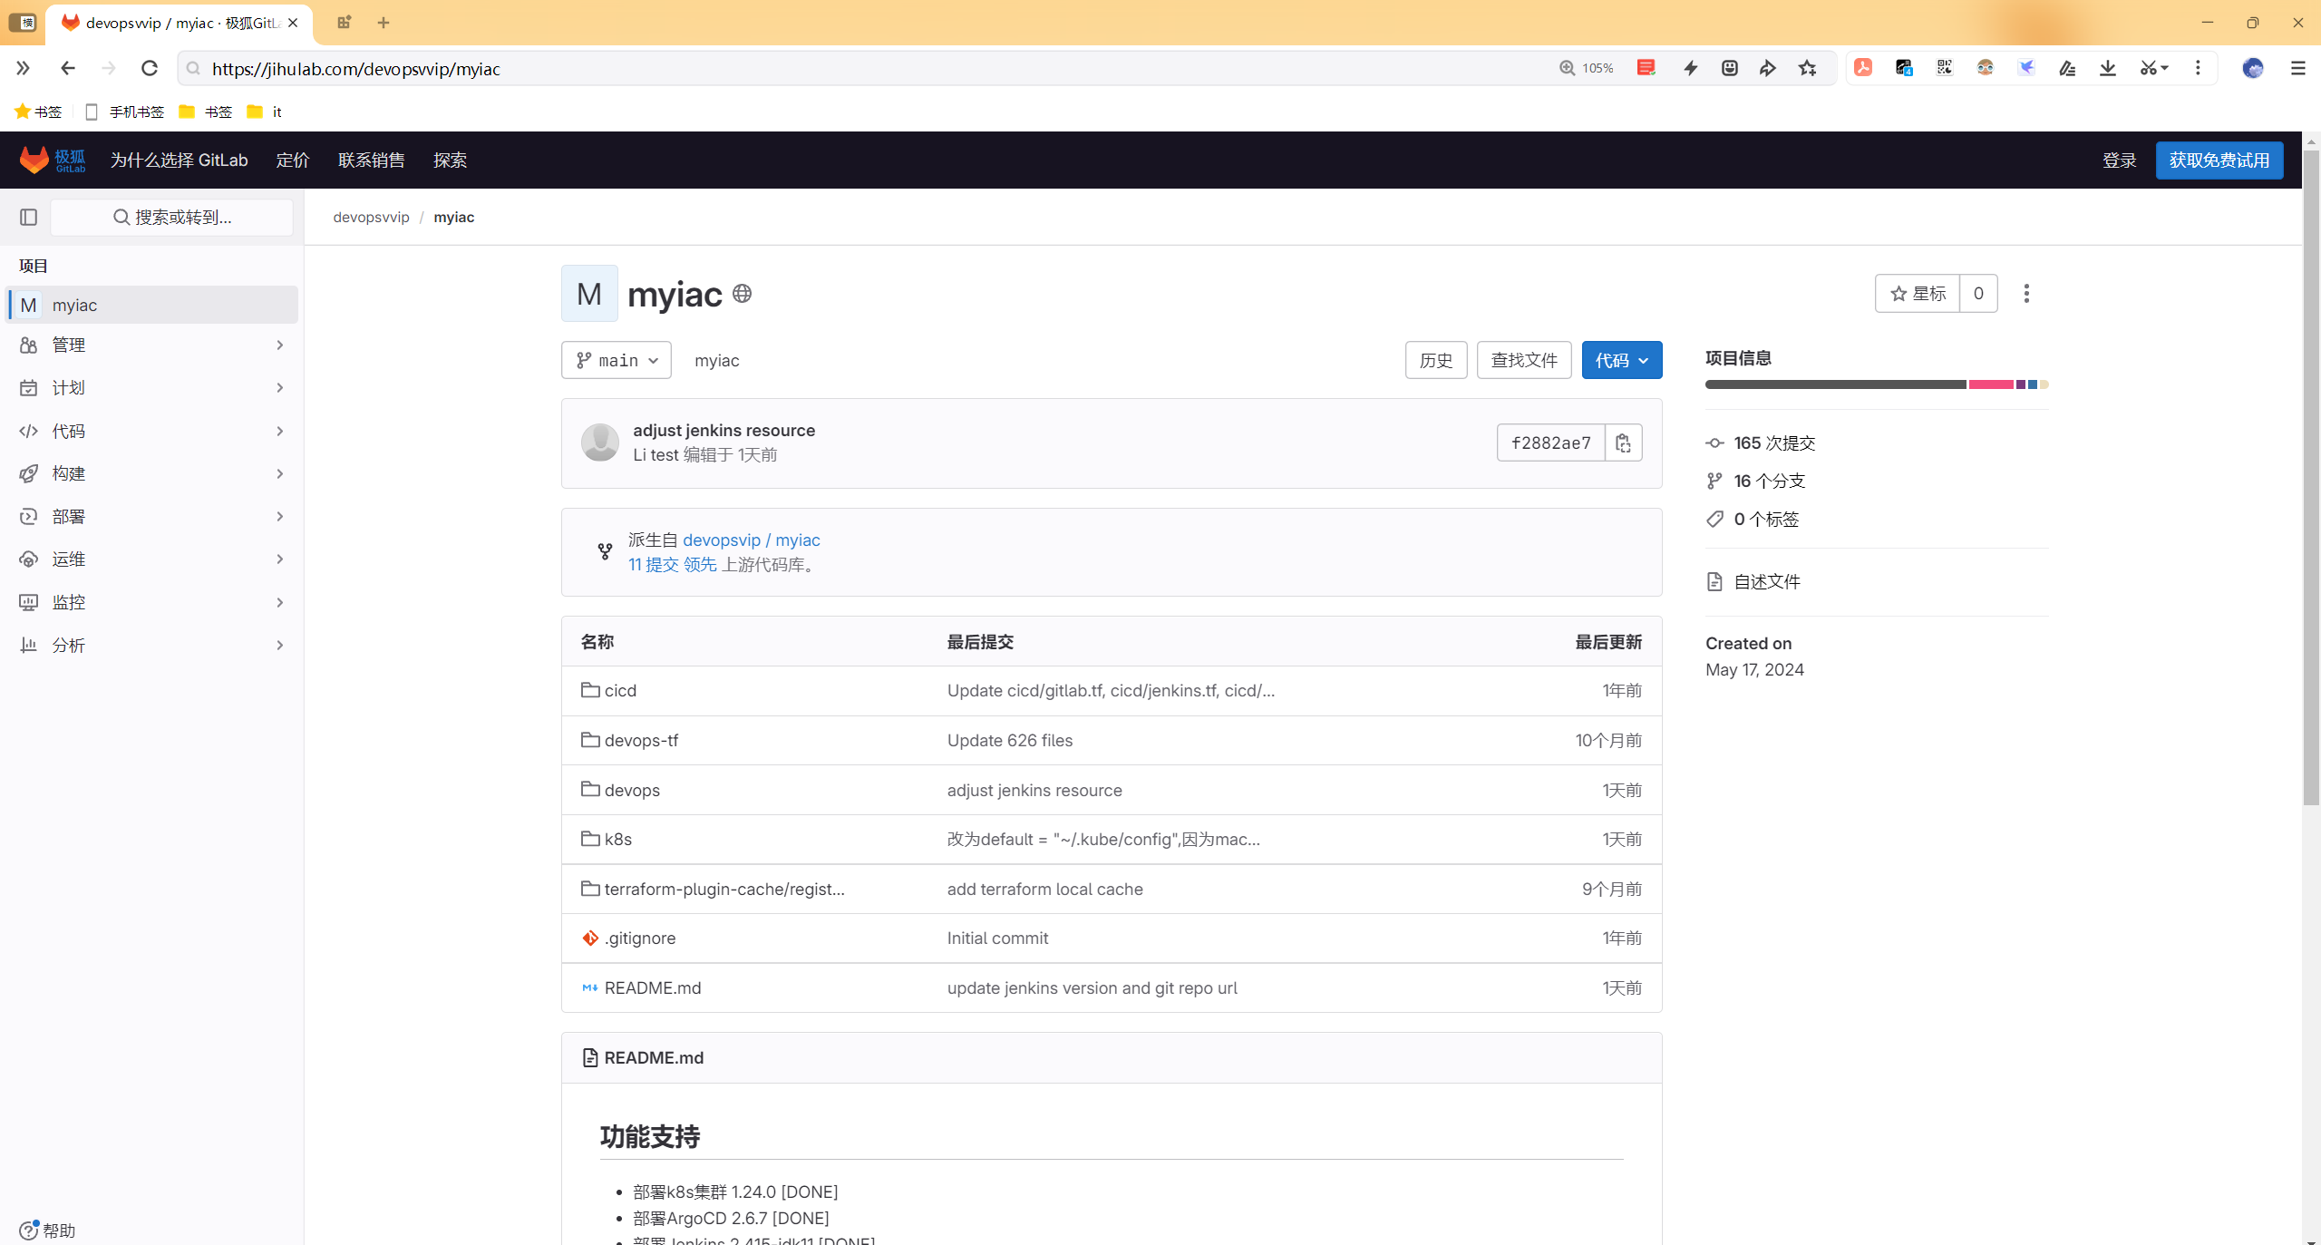Click the languages color bar
The width and height of the screenshot is (2321, 1245).
[x=1877, y=384]
